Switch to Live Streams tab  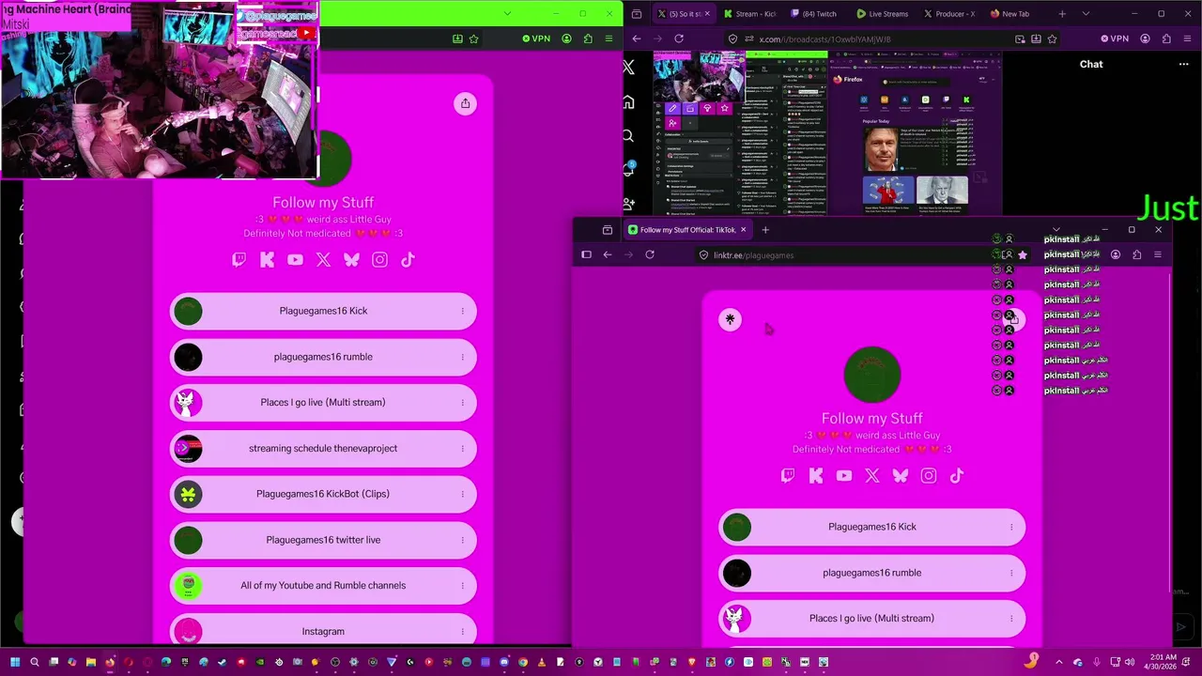click(882, 14)
